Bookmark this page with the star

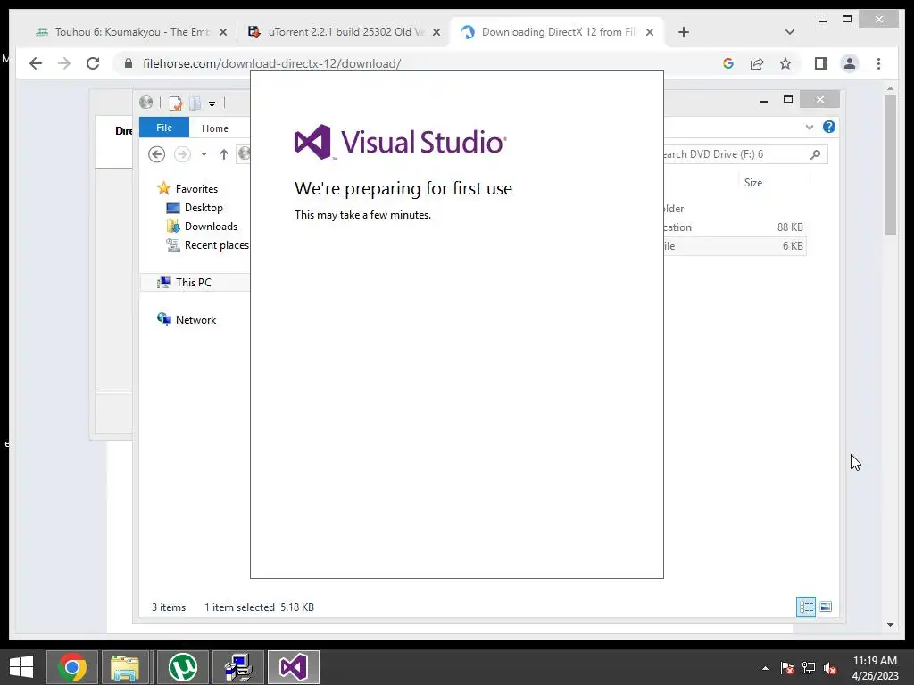pos(785,63)
